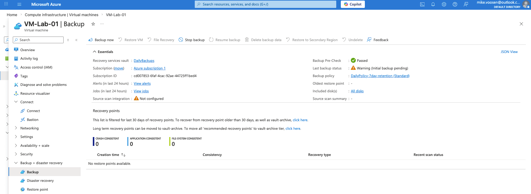The height and width of the screenshot is (194, 531).
Task: Select the Backup menu item
Action: pyautogui.click(x=44, y=172)
